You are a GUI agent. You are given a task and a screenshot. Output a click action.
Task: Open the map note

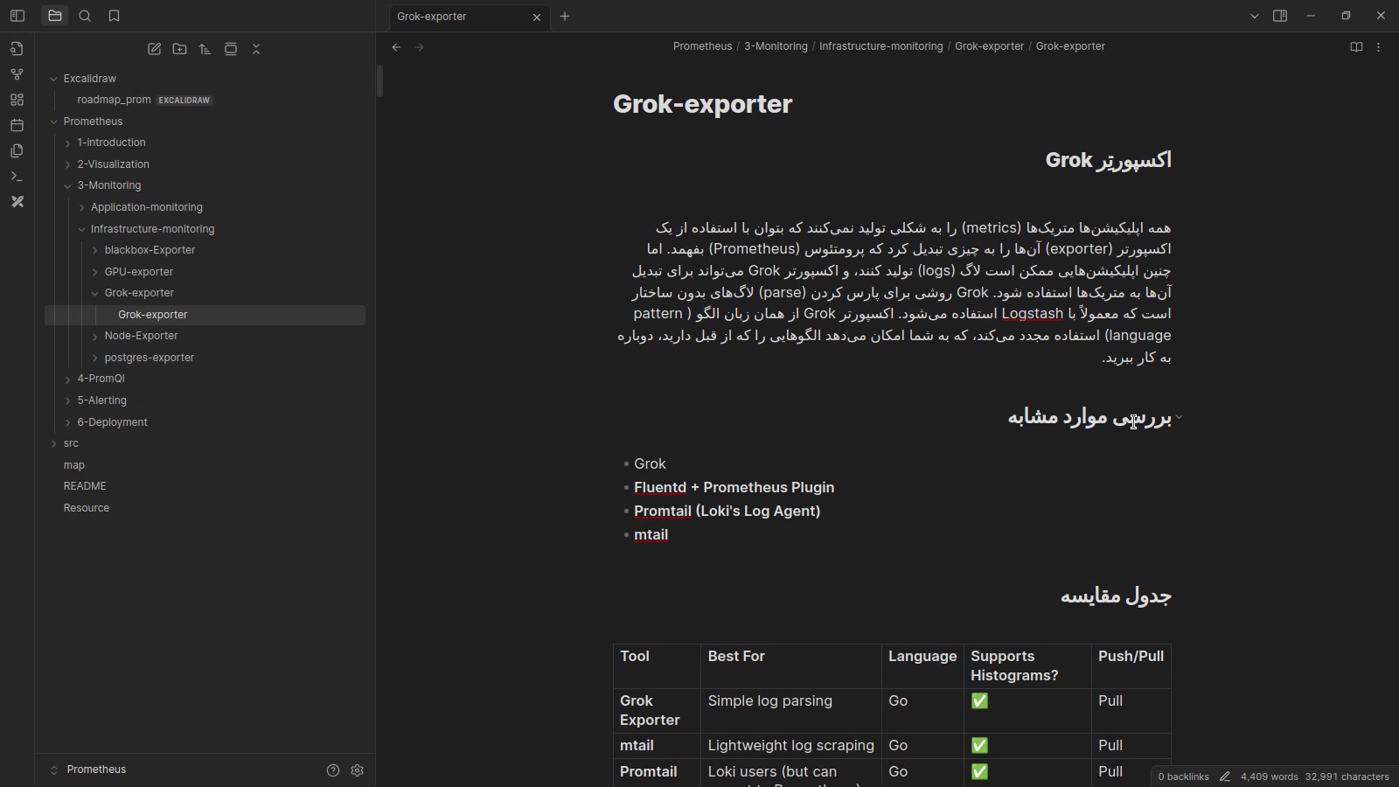point(205,465)
